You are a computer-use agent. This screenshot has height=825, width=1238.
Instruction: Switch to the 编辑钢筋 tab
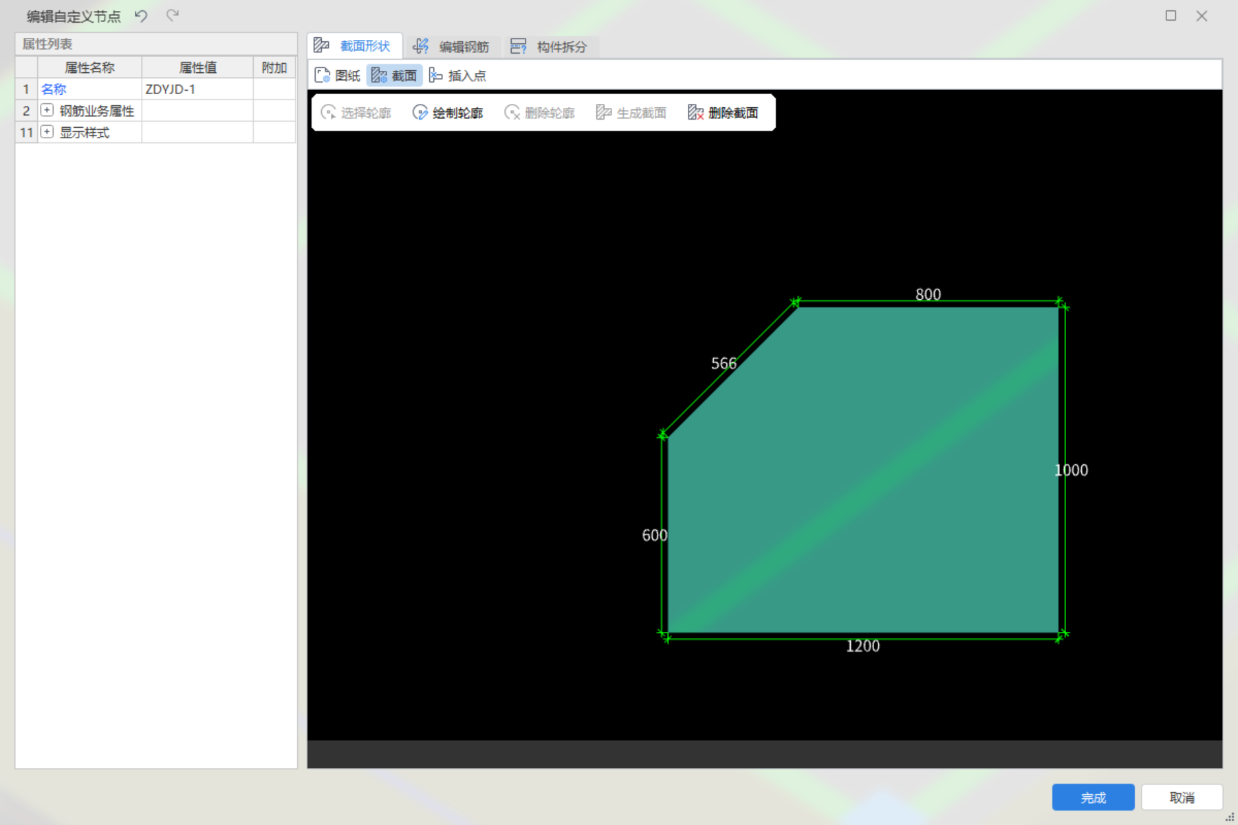pyautogui.click(x=452, y=47)
